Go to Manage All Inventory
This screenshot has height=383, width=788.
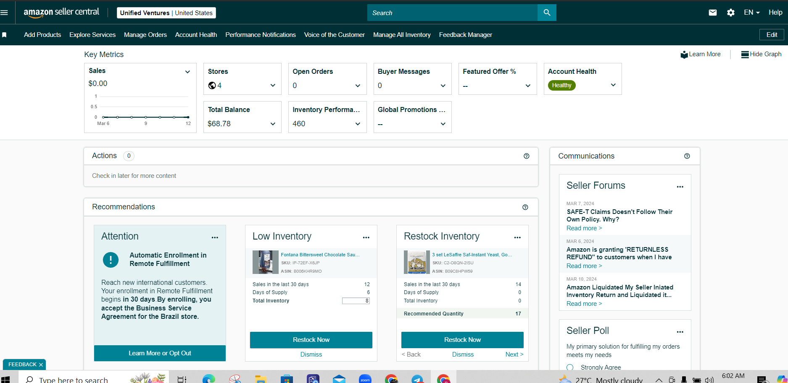(402, 35)
